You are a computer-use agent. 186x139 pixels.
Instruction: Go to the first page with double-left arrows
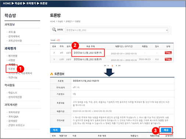click(105, 65)
